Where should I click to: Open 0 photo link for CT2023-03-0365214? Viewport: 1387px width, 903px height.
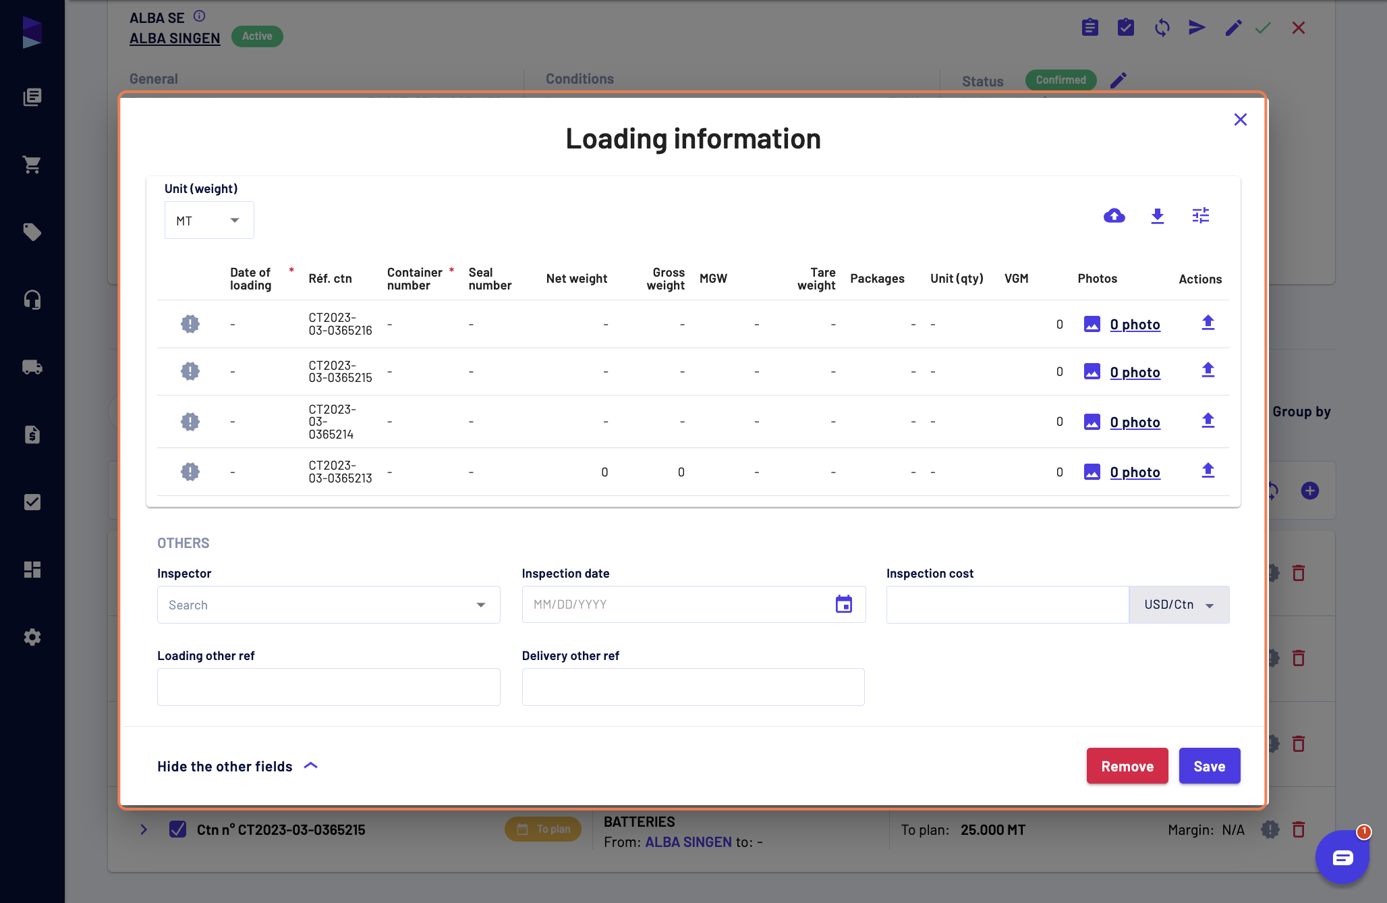[x=1135, y=422]
